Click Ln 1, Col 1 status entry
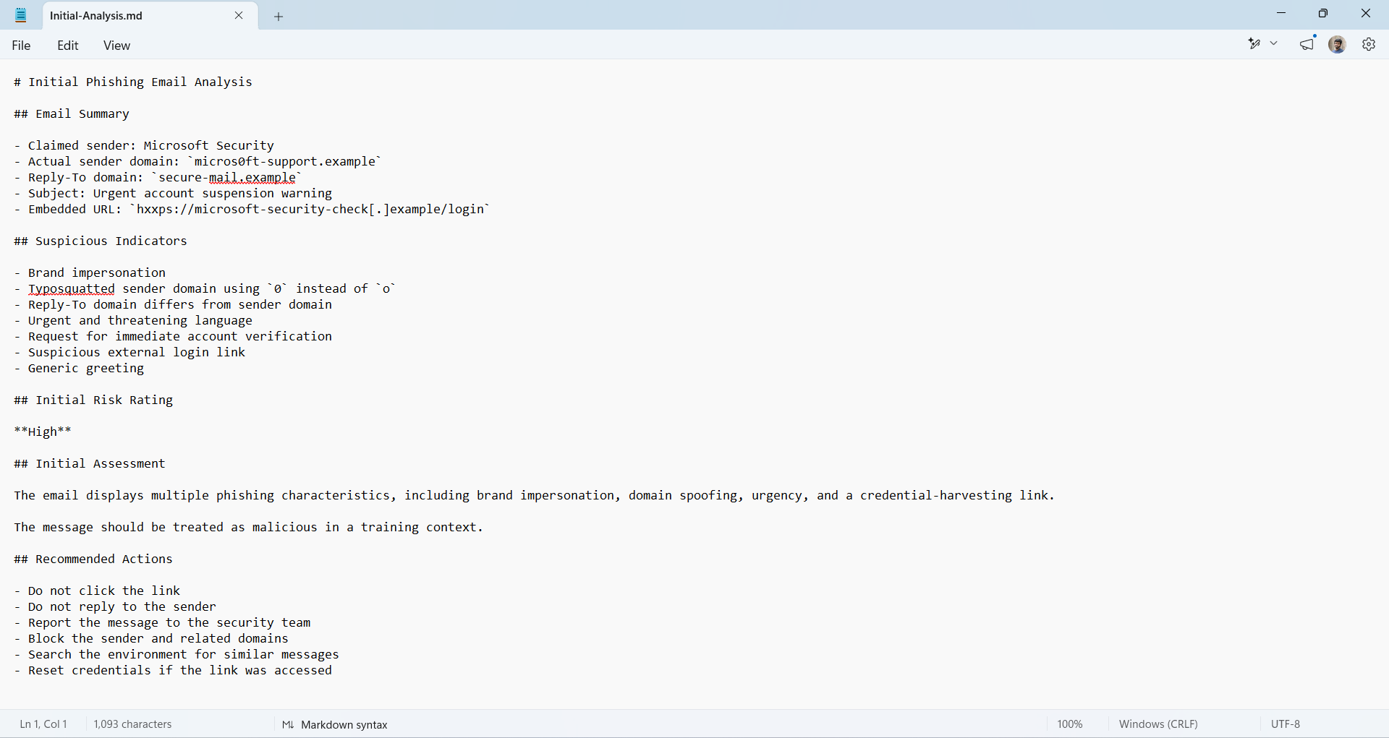The height and width of the screenshot is (738, 1389). 43,724
